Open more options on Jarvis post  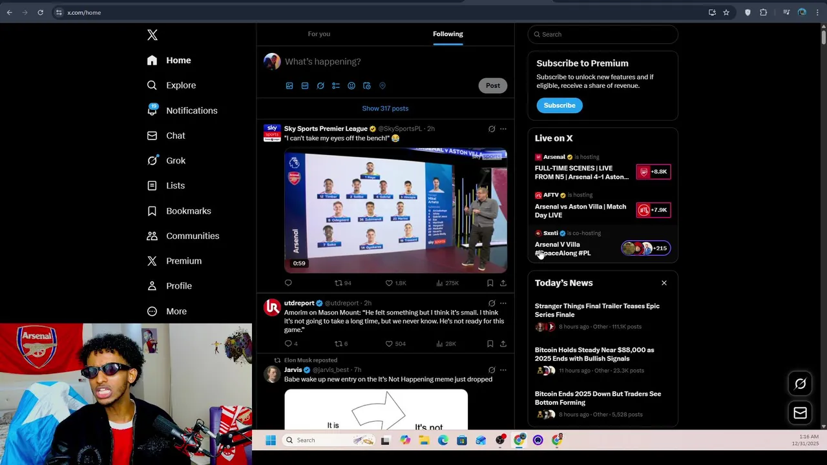coord(503,370)
